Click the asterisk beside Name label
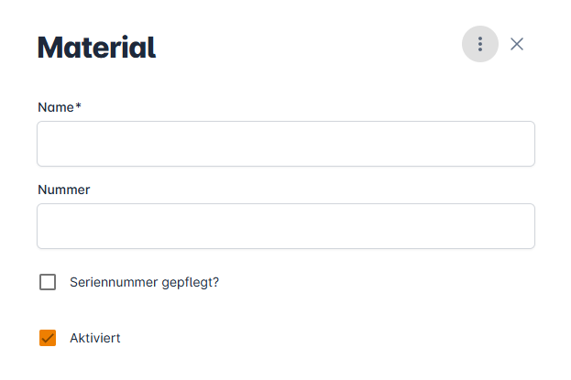Image resolution: width=571 pixels, height=380 pixels. tap(79, 106)
